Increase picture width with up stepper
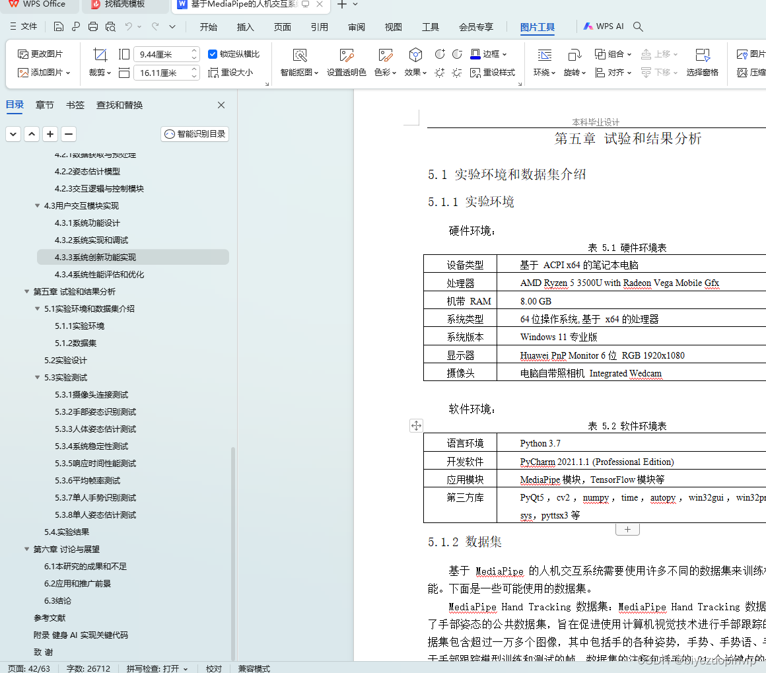Screen dimensions: 766x673 click(x=194, y=50)
